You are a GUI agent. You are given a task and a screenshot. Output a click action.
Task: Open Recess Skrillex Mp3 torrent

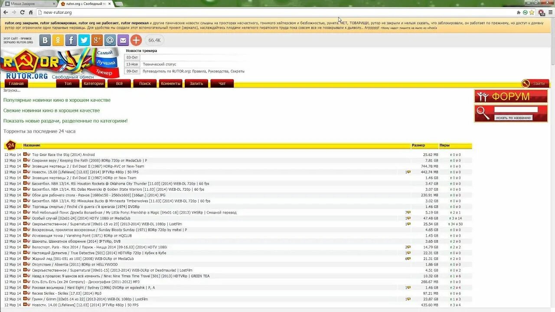(x=66, y=293)
